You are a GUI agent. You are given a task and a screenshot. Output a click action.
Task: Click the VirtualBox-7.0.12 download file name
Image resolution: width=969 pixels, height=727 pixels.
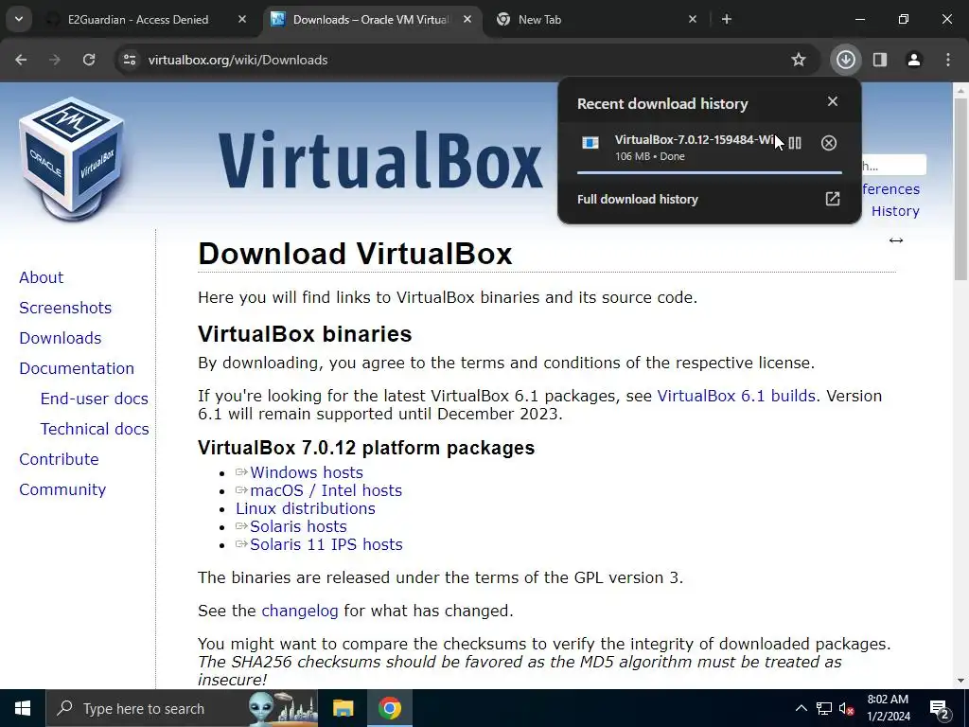(x=694, y=140)
